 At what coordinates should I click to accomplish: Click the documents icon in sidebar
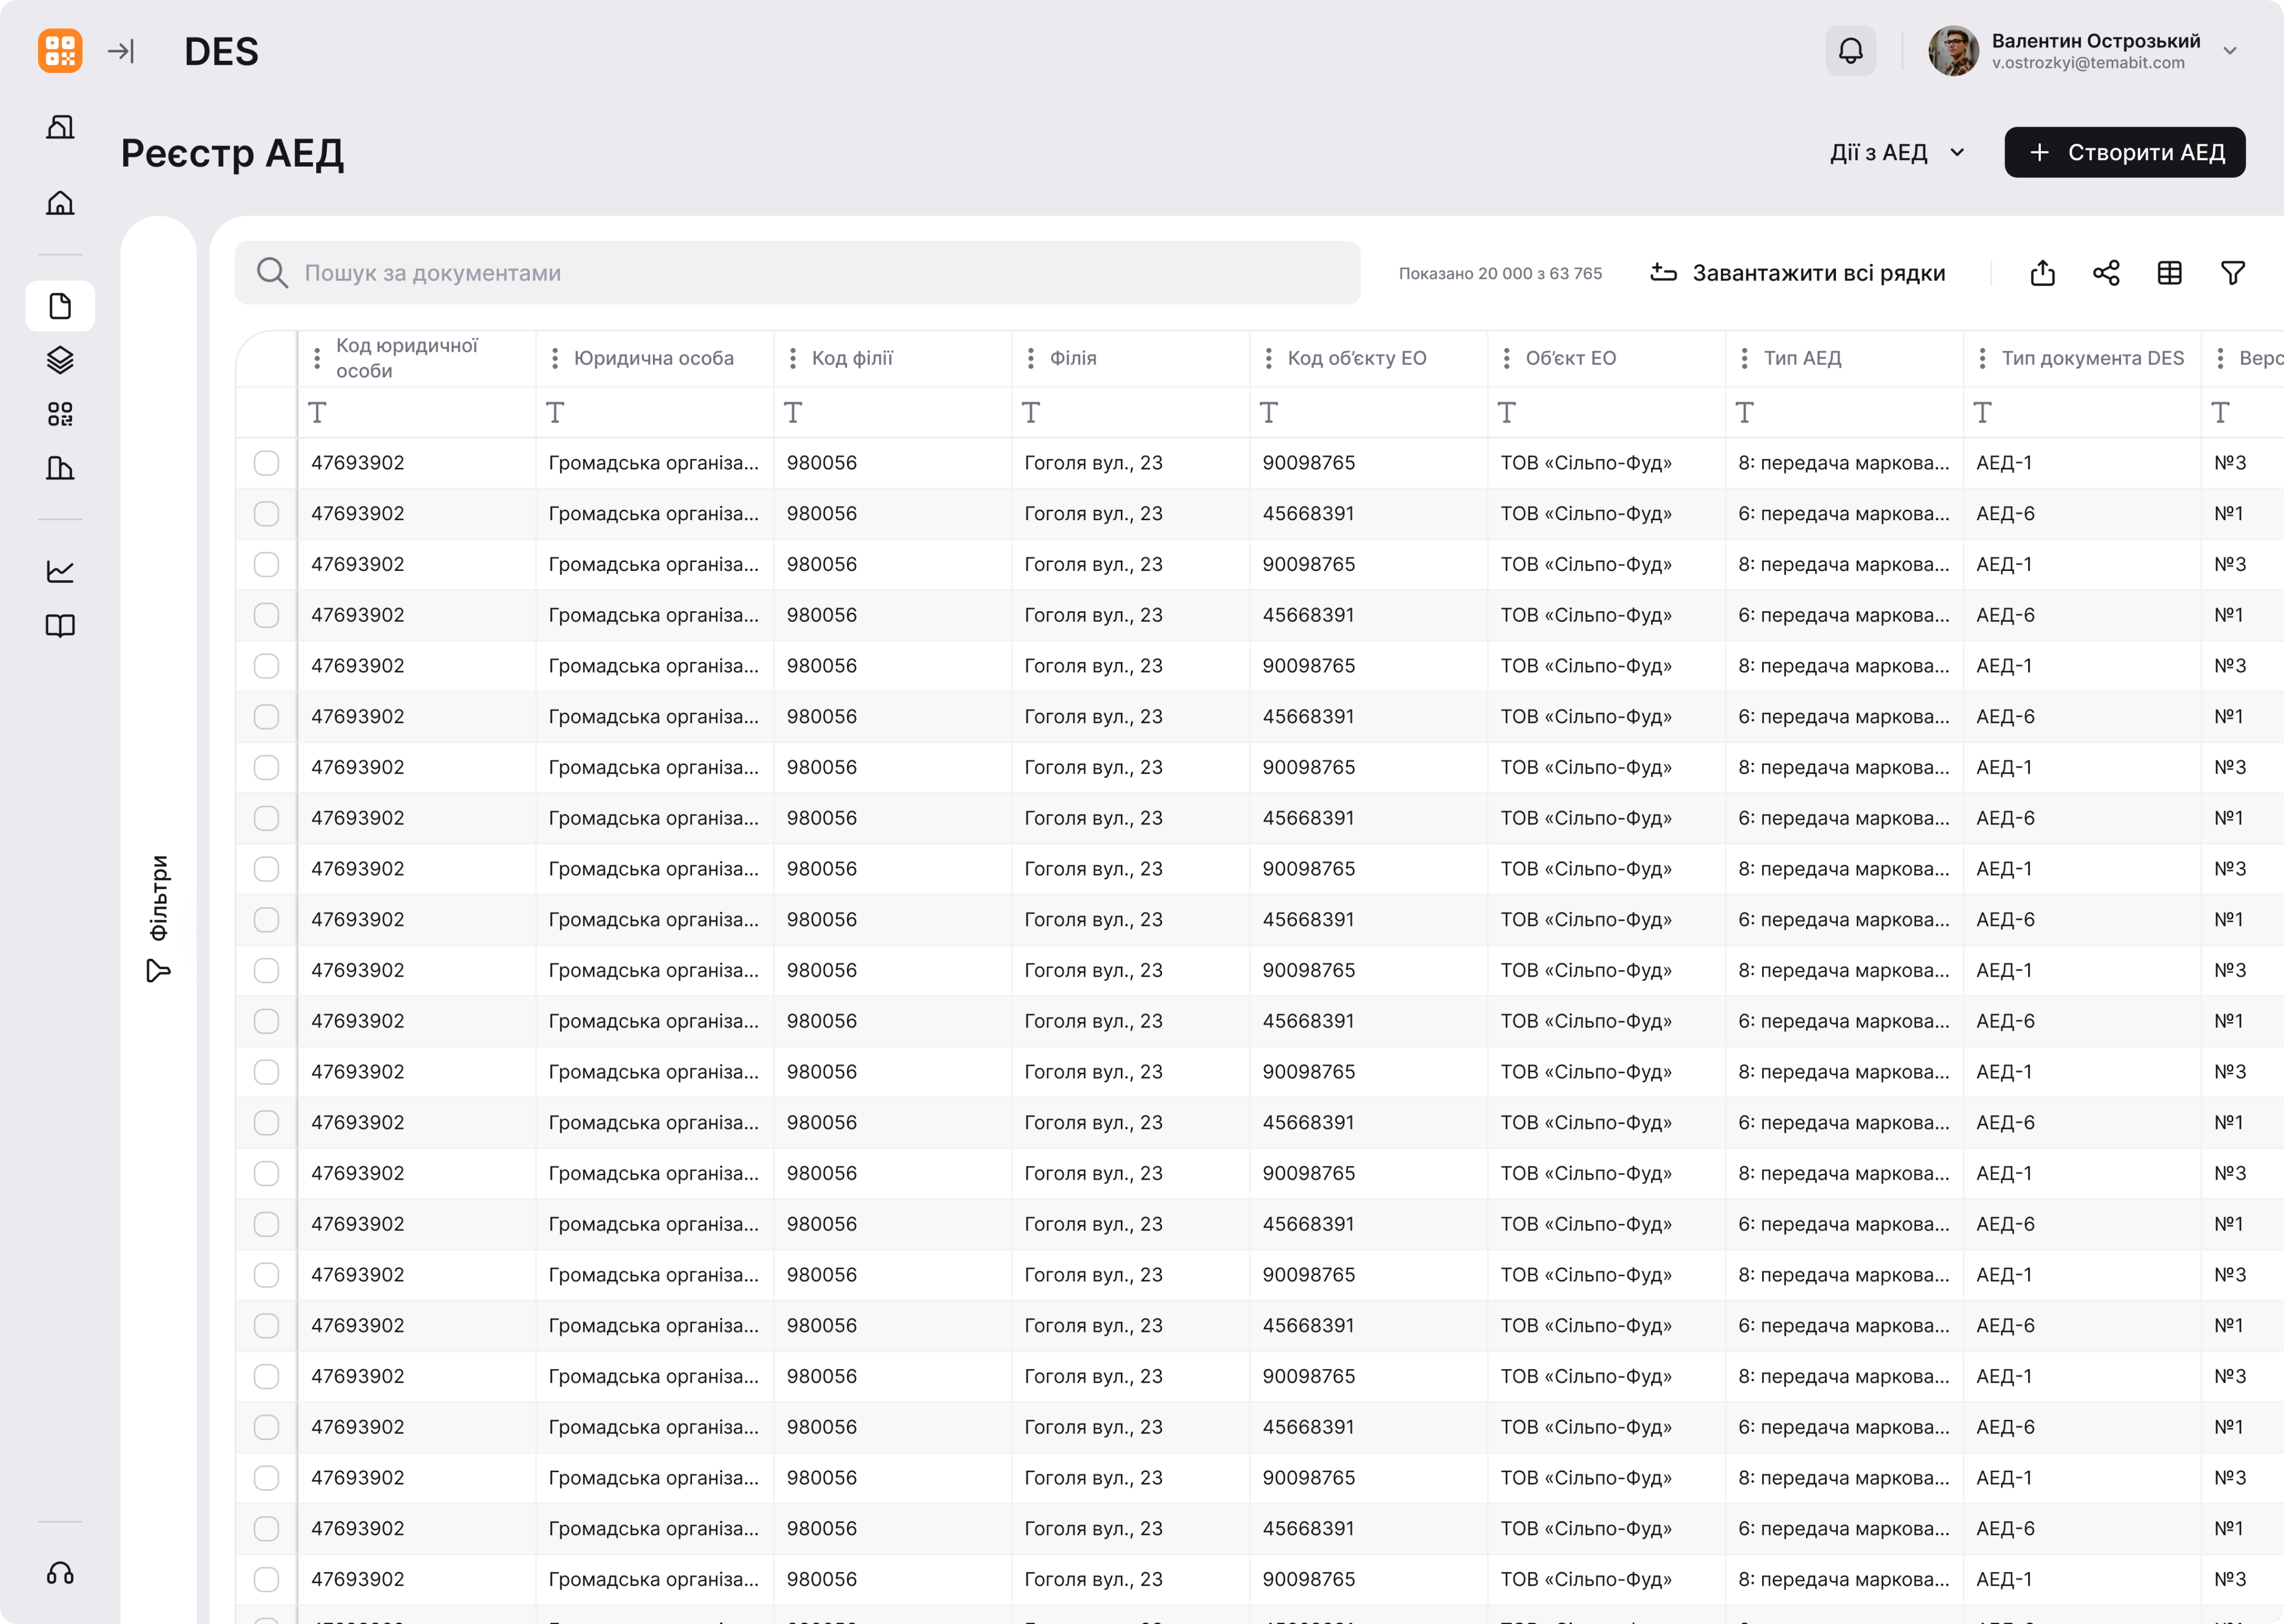[60, 306]
